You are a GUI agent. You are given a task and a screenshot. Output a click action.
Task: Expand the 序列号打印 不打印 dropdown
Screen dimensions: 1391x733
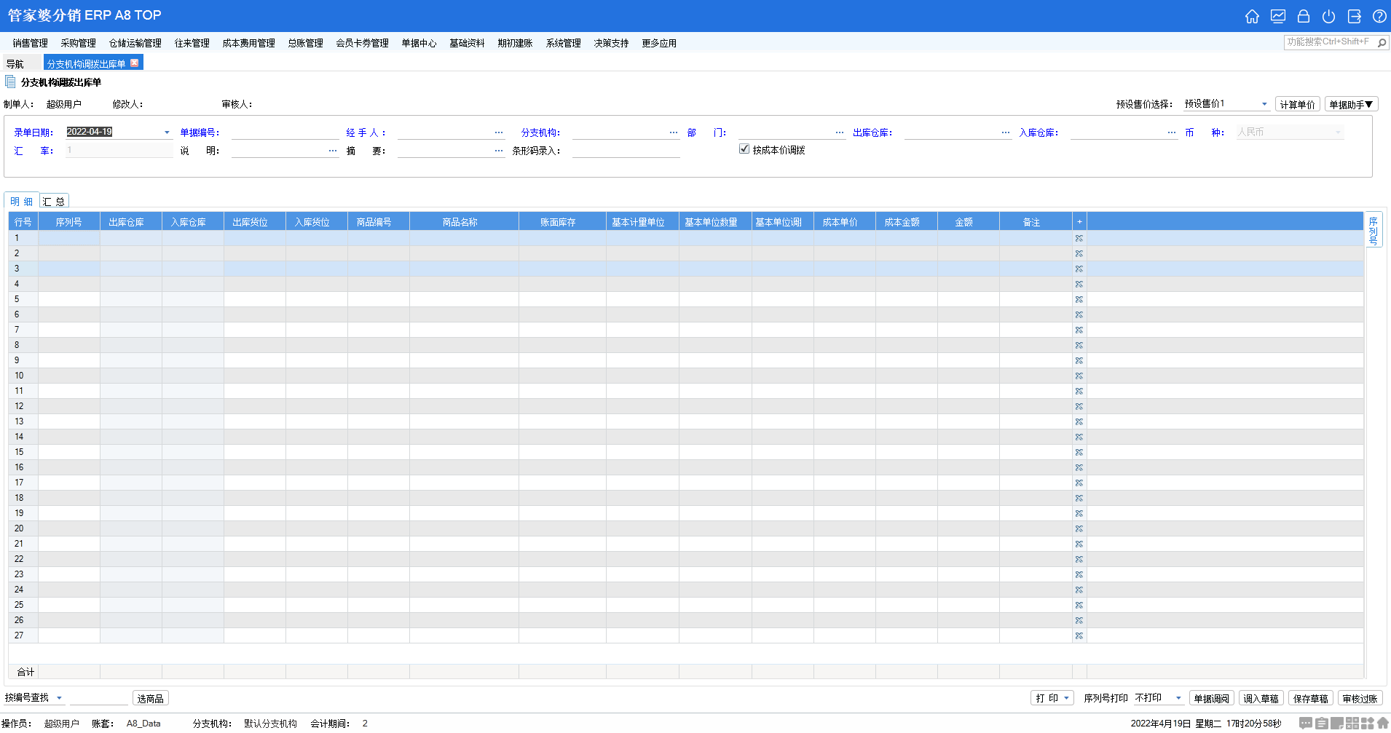pyautogui.click(x=1178, y=698)
